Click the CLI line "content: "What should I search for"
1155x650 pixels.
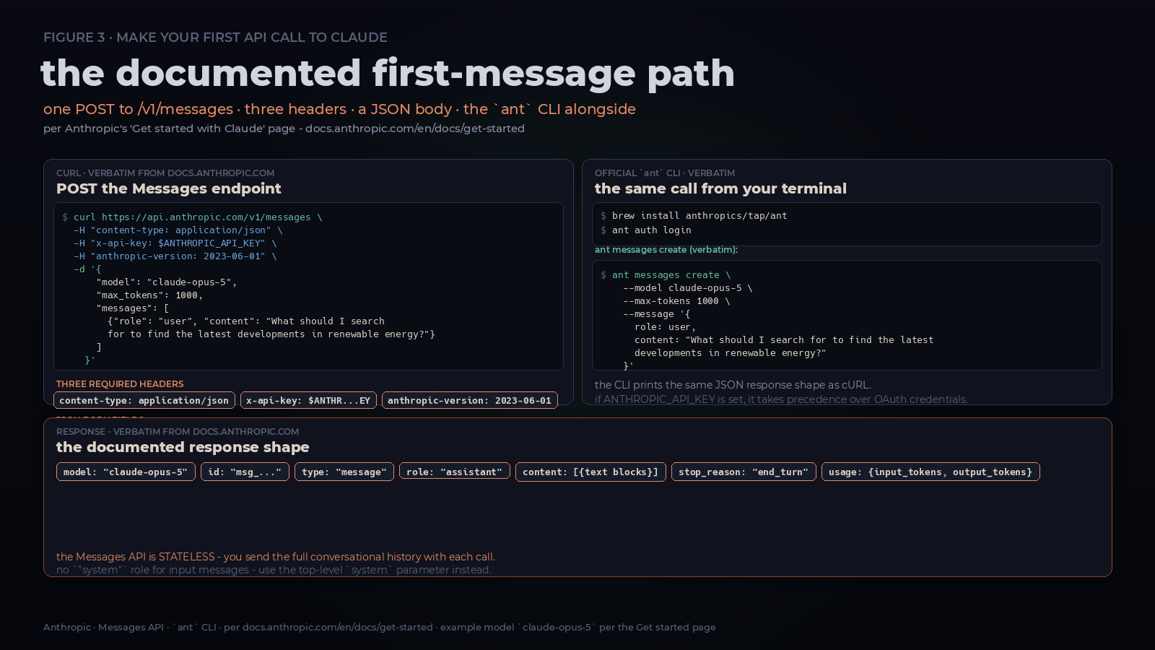pyautogui.click(x=784, y=340)
